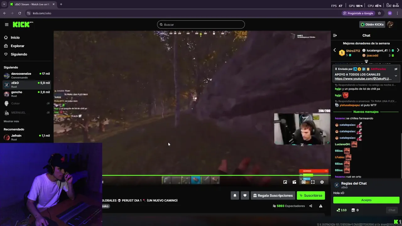Open Explorar in the sidebar
This screenshot has height=226, width=402.
point(17,46)
